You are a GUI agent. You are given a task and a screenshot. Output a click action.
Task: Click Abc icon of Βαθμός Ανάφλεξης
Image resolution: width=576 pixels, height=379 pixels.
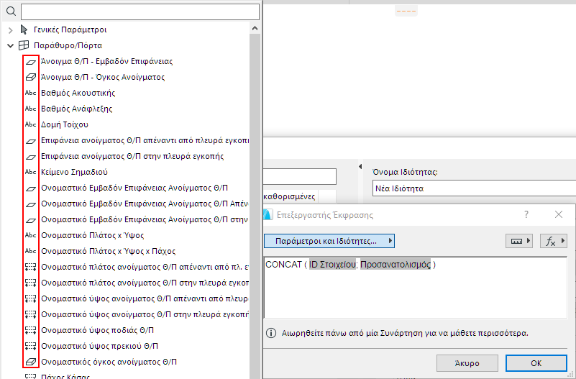30,109
